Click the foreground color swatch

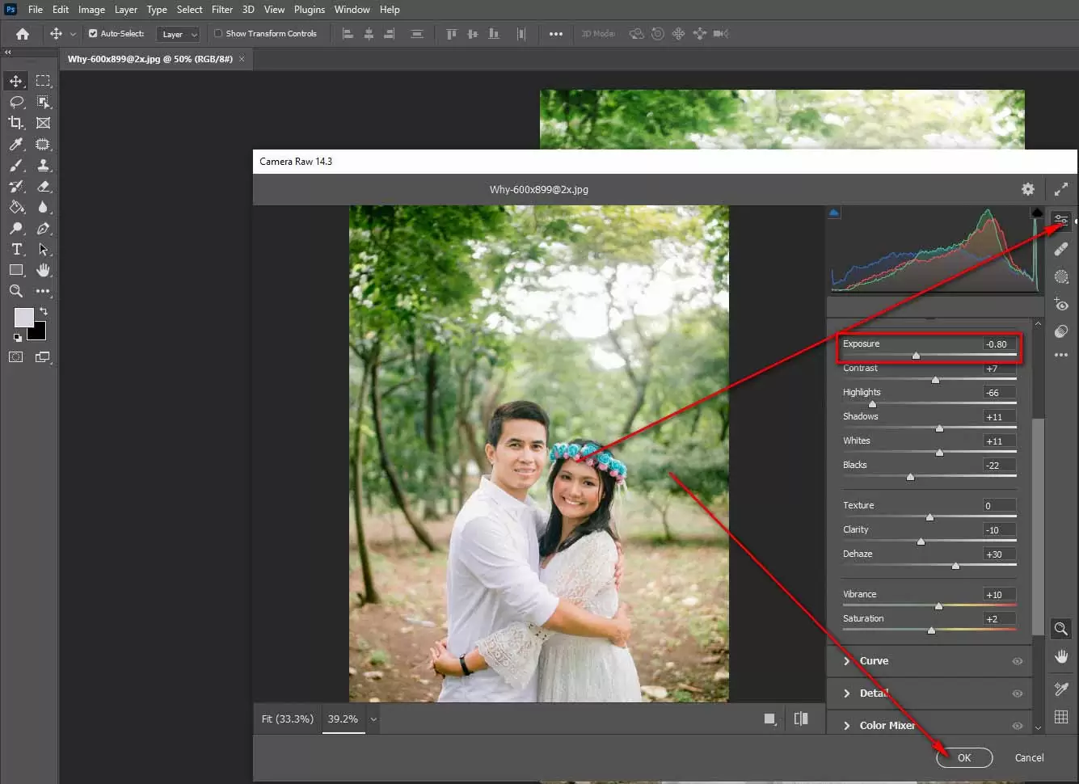[x=23, y=317]
